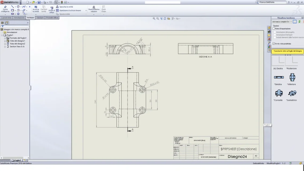Switch to the Annotazione tab

19,18
